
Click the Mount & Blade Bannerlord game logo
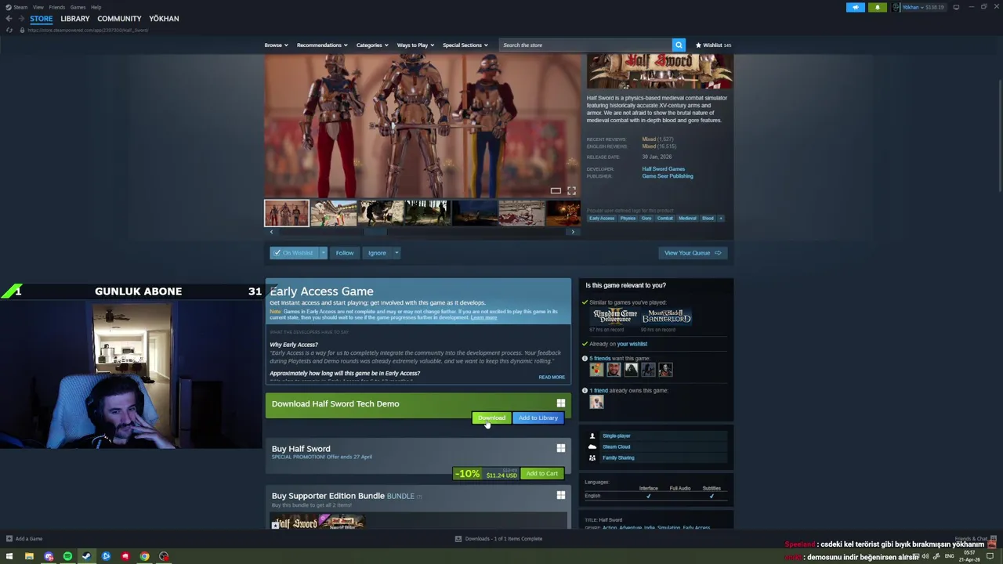667,316
